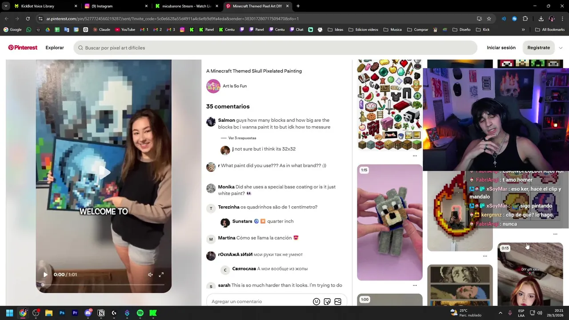Open emoji picker in comment box
The height and width of the screenshot is (320, 569).
(x=317, y=301)
